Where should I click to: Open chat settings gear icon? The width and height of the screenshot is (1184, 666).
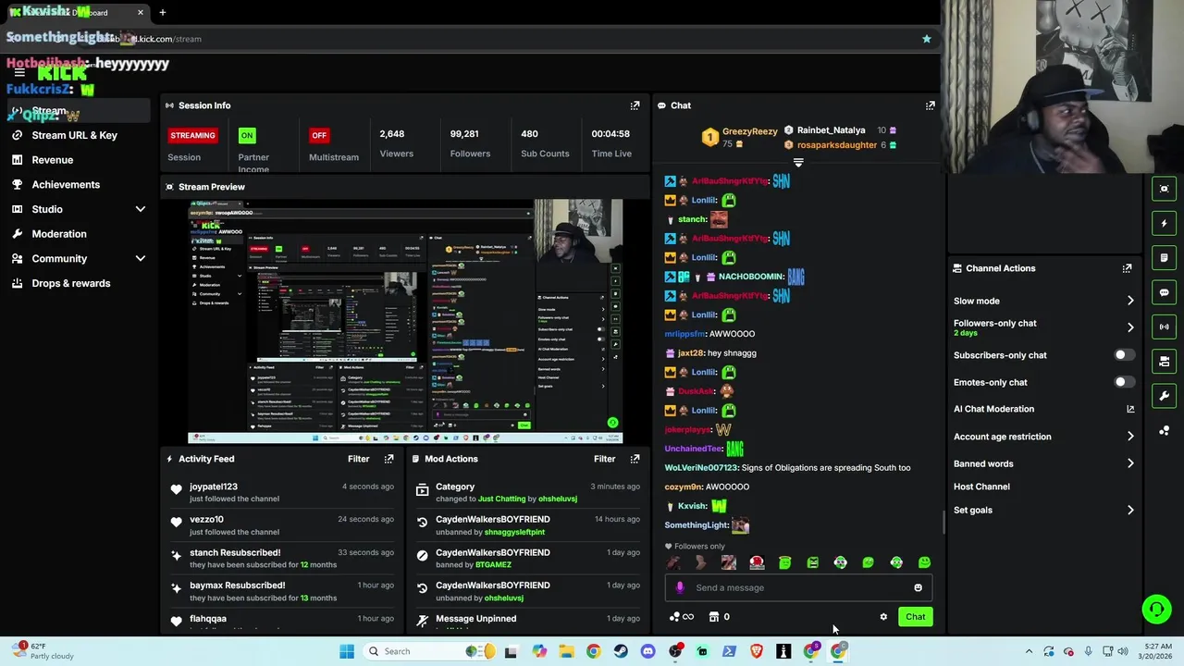(x=883, y=617)
